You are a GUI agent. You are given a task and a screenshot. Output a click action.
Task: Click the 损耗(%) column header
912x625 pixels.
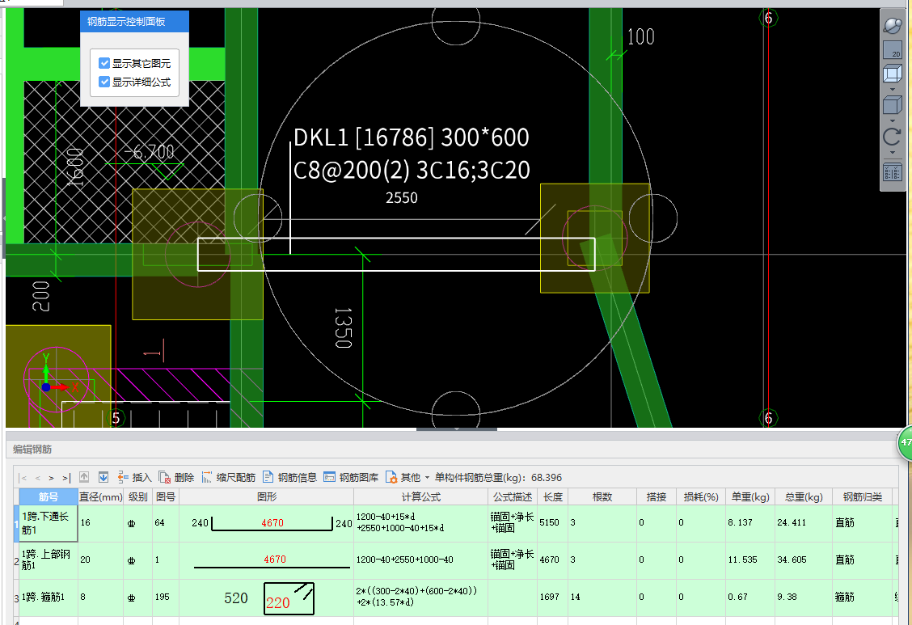click(701, 496)
